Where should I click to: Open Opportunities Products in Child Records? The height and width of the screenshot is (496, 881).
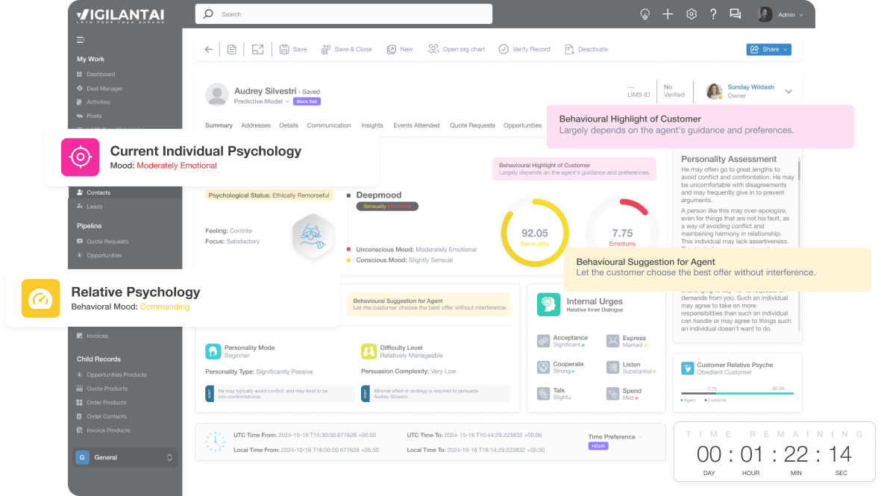coord(111,374)
